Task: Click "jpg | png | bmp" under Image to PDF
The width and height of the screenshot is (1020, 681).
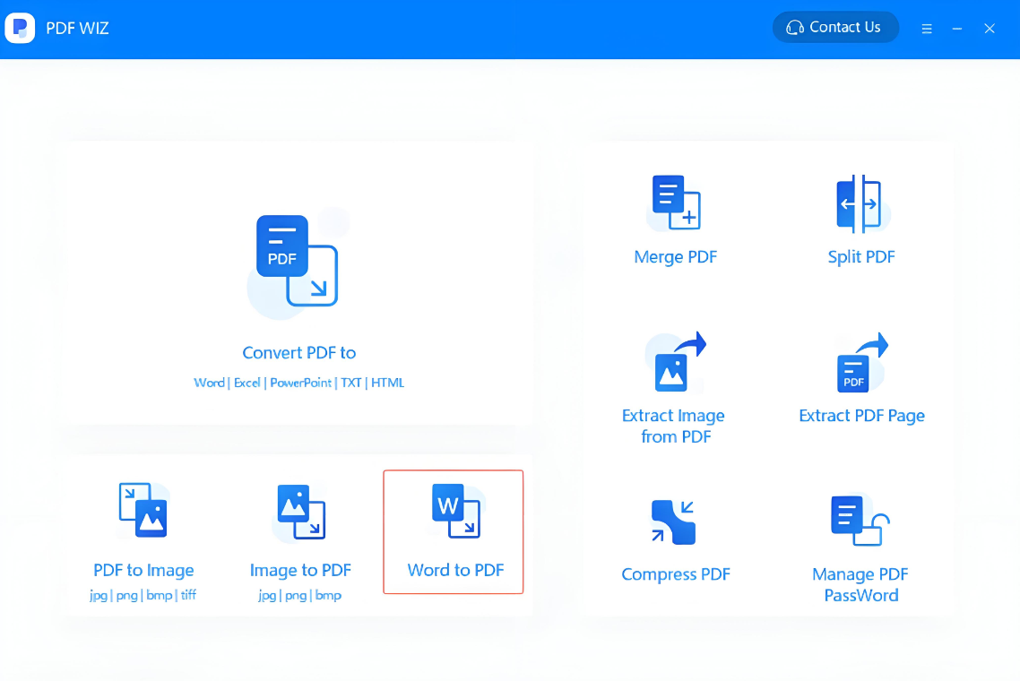Action: 300,595
